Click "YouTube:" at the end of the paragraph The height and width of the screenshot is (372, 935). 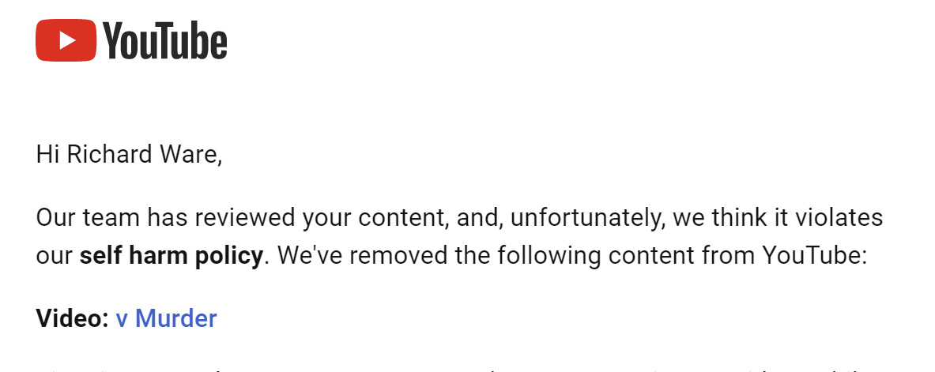815,256
